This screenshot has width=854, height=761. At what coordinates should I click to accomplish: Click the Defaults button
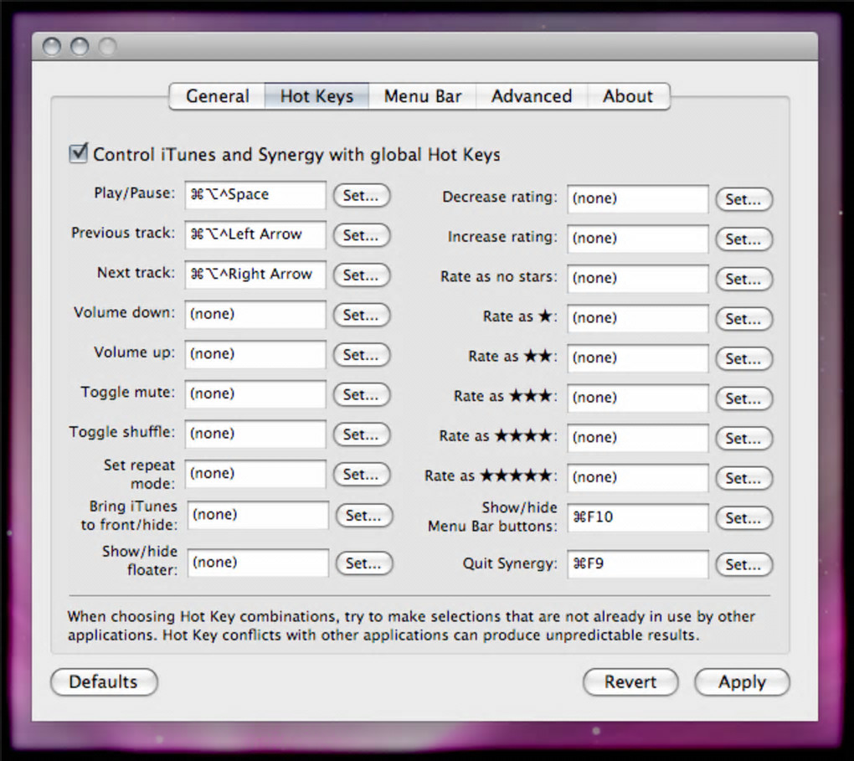[104, 681]
